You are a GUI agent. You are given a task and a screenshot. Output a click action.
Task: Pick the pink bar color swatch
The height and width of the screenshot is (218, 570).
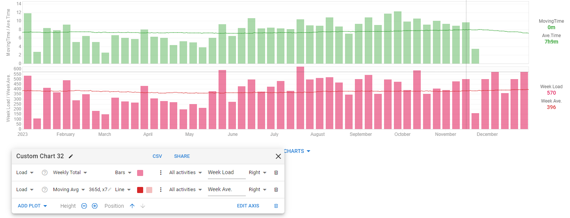click(x=140, y=173)
